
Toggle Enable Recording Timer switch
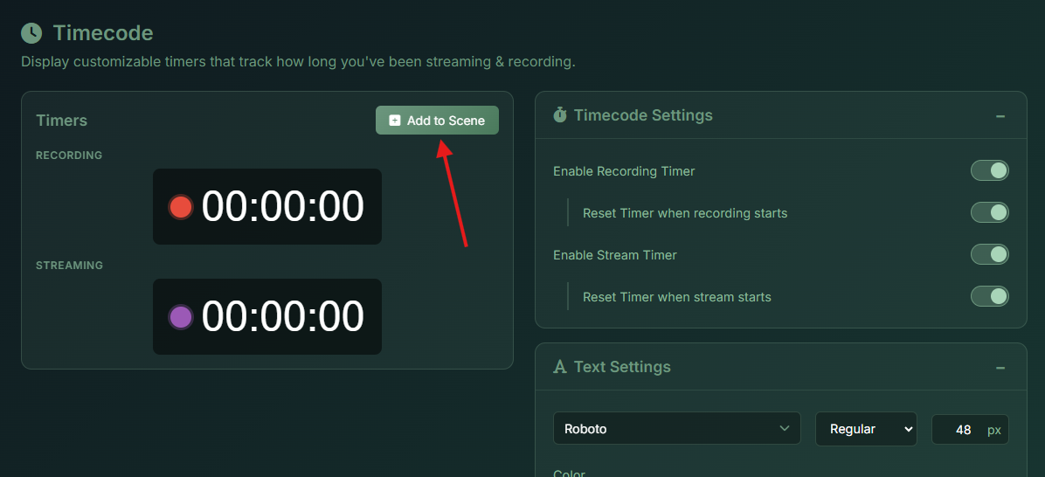[x=989, y=170]
